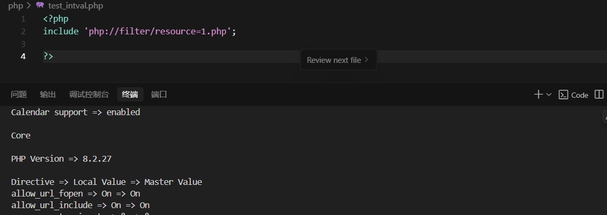Screen dimensions: 607x215
Task: Click the Review next file button
Action: pyautogui.click(x=334, y=60)
